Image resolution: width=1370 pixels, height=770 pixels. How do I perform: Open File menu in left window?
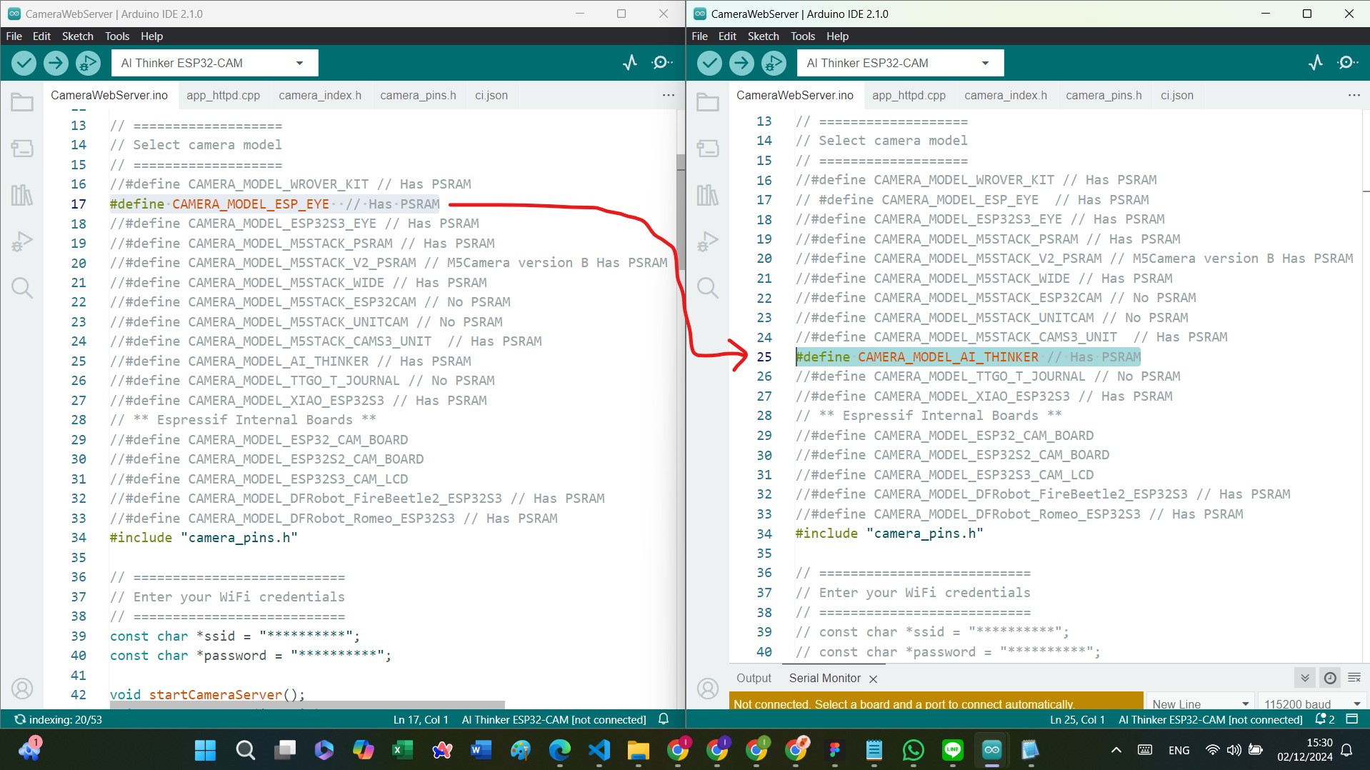pos(14,36)
